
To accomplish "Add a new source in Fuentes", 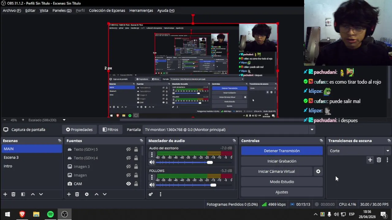I will tap(69, 194).
